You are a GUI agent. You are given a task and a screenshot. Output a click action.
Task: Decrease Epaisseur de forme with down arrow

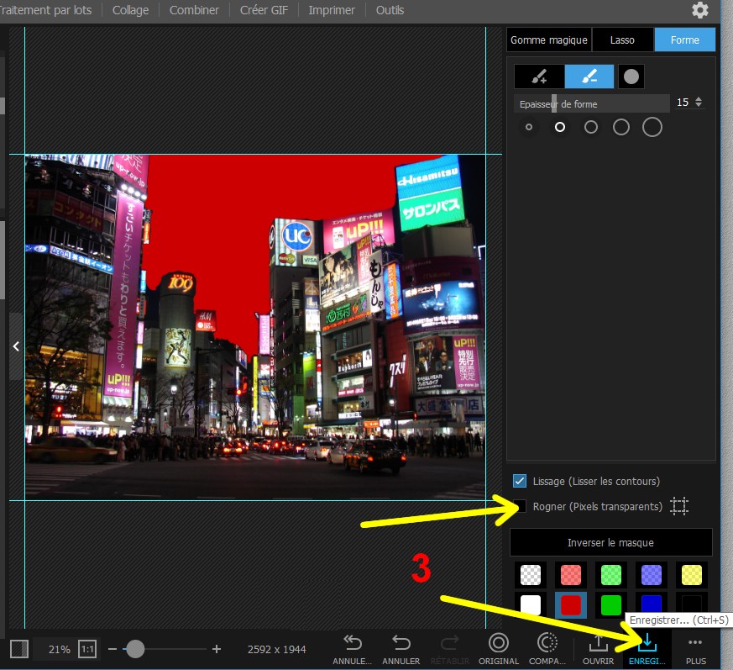699,105
